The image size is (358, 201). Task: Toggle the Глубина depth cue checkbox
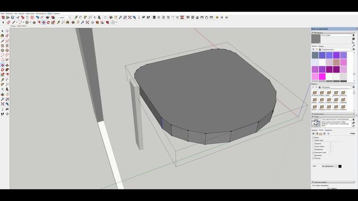click(313, 146)
